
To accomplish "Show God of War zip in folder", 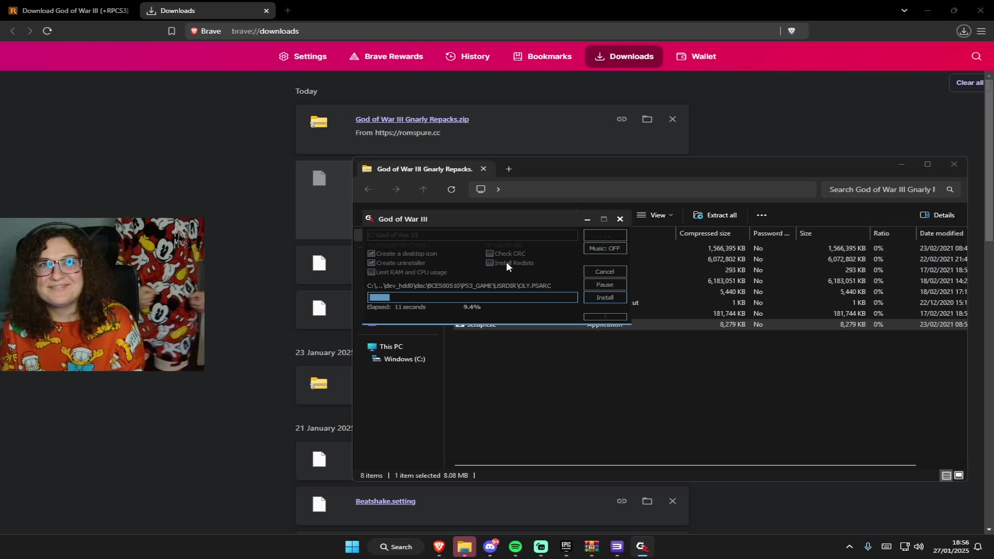I will pyautogui.click(x=647, y=119).
